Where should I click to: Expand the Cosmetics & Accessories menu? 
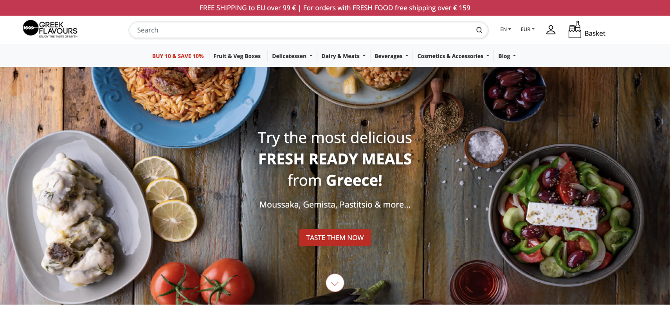453,56
